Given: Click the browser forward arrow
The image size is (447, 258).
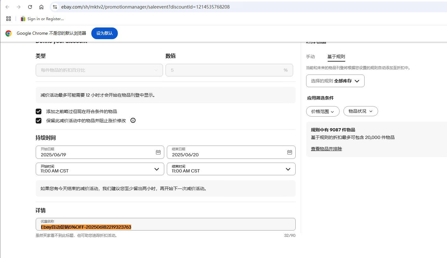Looking at the screenshot, I should [19, 7].
